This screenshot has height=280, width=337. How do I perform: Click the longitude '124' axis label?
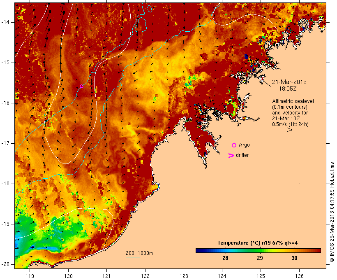coord(222,276)
